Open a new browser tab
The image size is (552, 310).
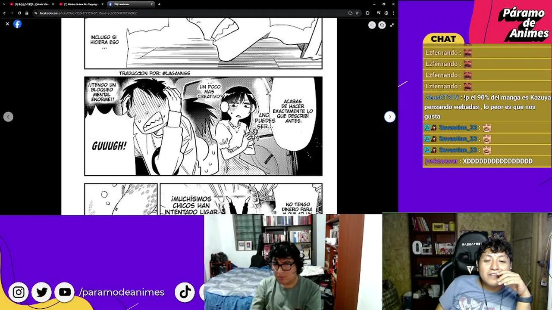point(159,4)
